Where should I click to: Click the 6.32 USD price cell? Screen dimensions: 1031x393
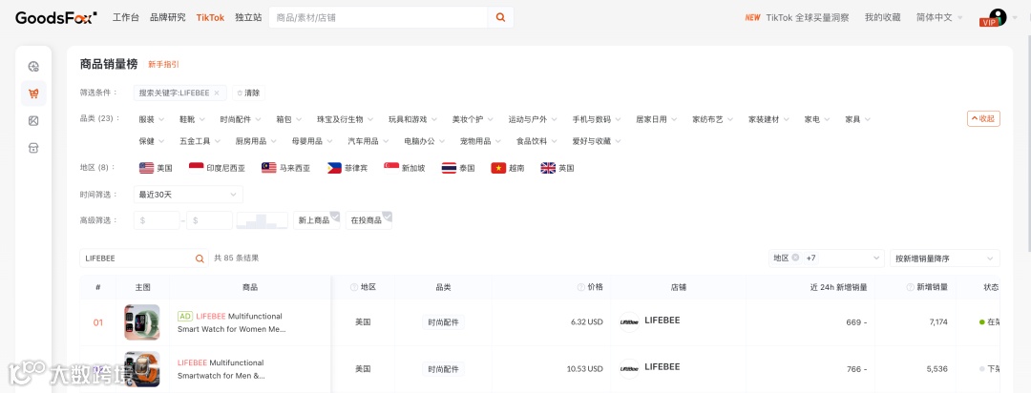pyautogui.click(x=586, y=322)
